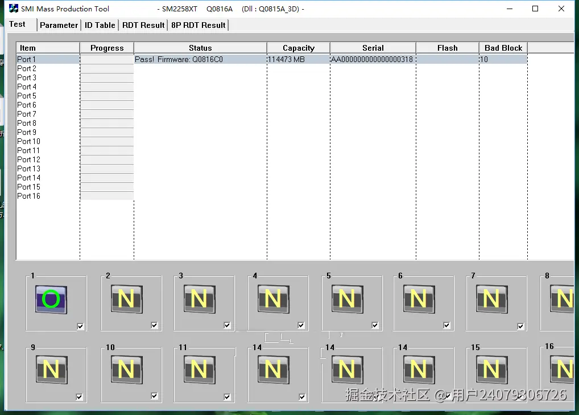Click the N status icon for port 2
The width and height of the screenshot is (579, 415).
[127, 299]
